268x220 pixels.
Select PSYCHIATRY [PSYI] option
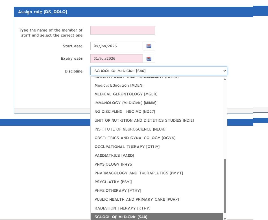point(113,182)
